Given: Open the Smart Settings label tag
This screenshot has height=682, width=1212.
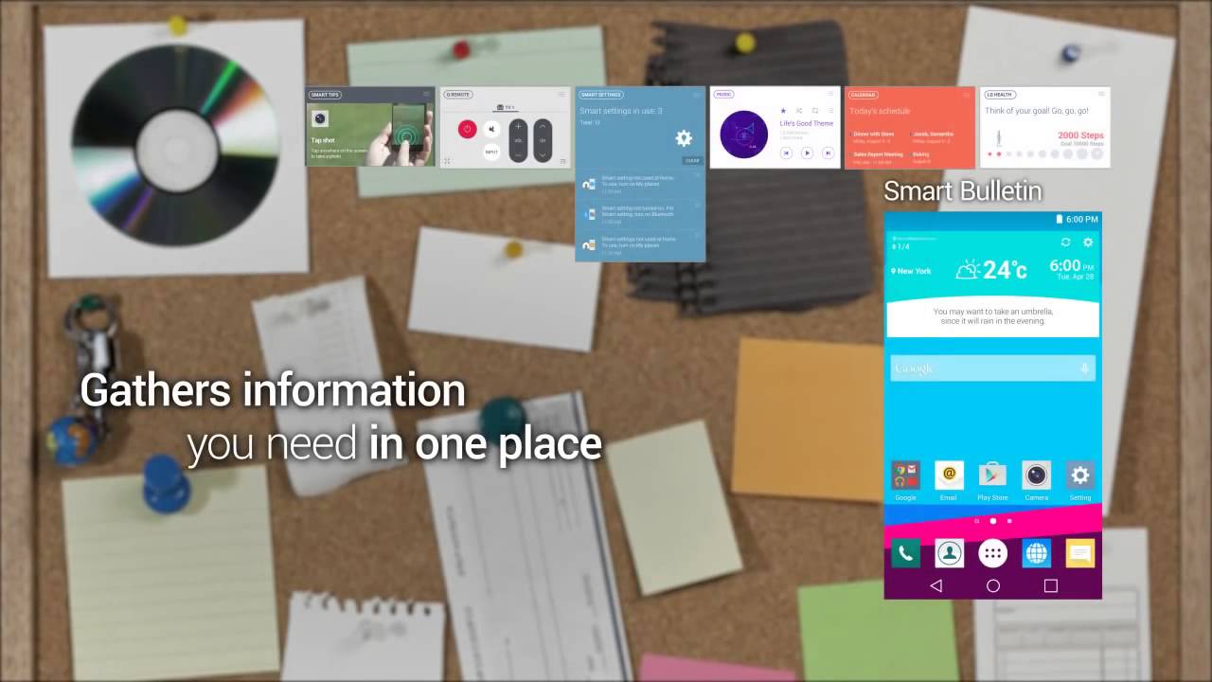Looking at the screenshot, I should [x=601, y=95].
